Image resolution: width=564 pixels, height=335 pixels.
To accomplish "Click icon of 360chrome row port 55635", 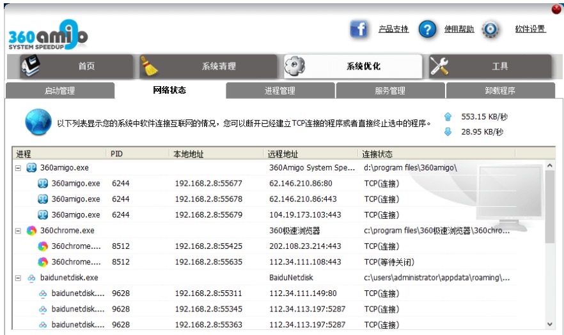I will pos(43,262).
